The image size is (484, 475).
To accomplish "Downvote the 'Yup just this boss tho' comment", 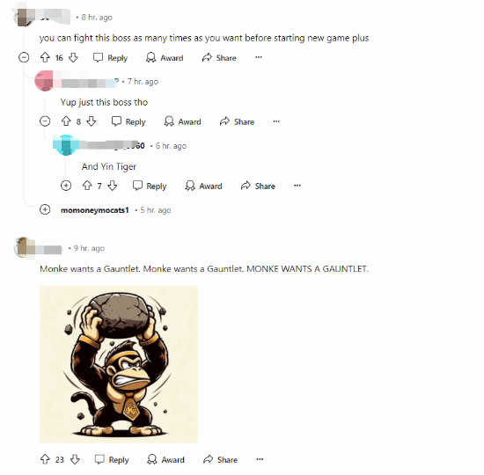I will (x=91, y=121).
